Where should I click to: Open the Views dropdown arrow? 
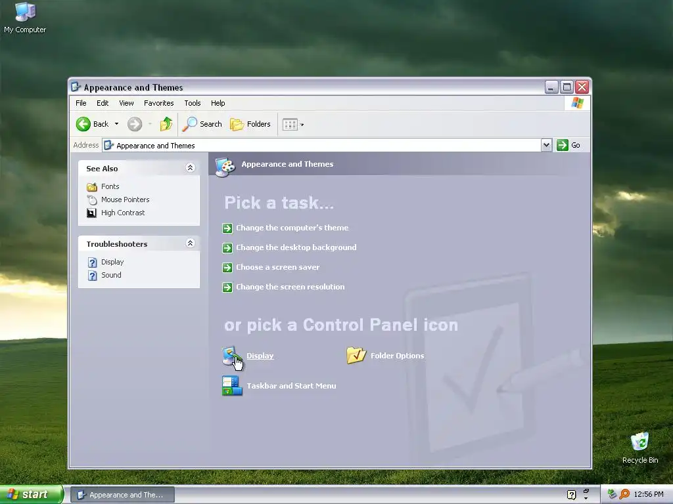(302, 125)
